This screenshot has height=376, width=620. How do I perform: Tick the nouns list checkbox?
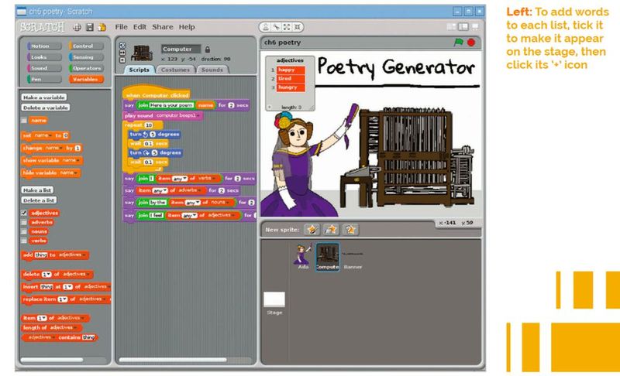[24, 231]
